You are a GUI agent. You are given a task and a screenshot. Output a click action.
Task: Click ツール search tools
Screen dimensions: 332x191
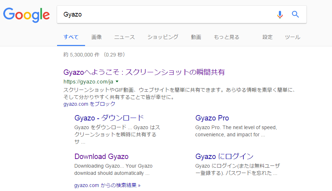(x=293, y=37)
